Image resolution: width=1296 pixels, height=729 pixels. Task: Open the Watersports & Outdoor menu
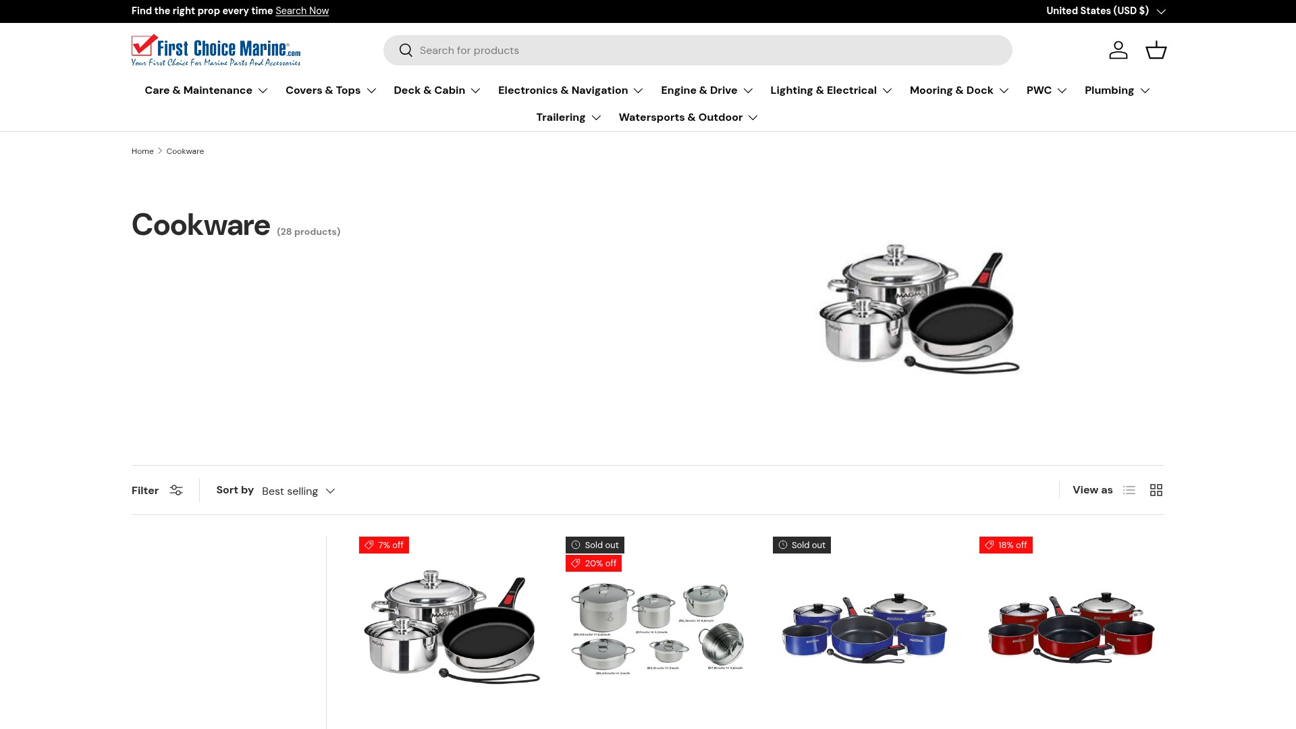point(688,117)
